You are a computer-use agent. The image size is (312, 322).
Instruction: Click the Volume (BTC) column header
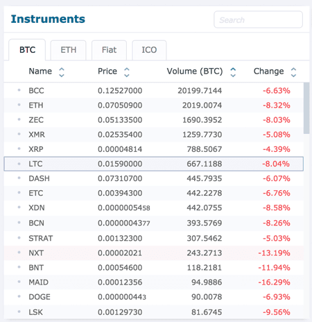195,71
